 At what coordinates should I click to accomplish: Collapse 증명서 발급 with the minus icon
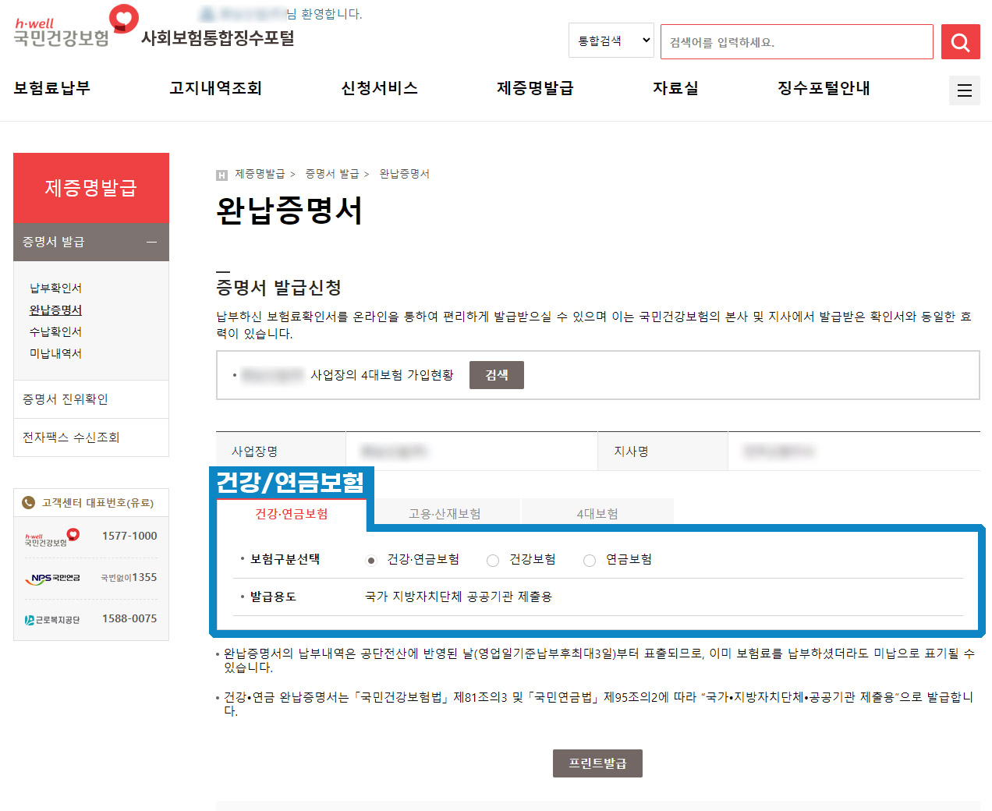pos(152,242)
